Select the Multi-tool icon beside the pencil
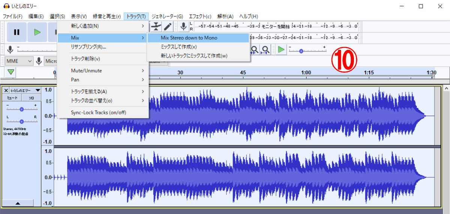This screenshot has height=214, width=450. tap(156, 26)
